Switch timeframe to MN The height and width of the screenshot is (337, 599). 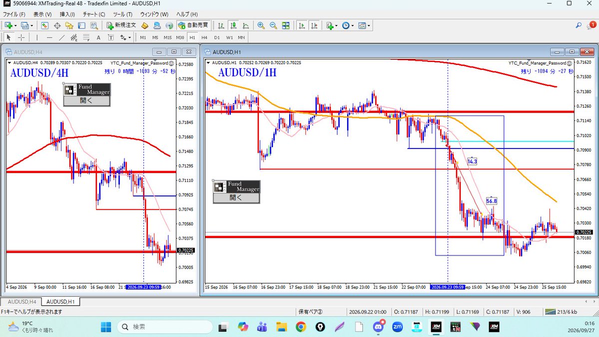pyautogui.click(x=241, y=37)
